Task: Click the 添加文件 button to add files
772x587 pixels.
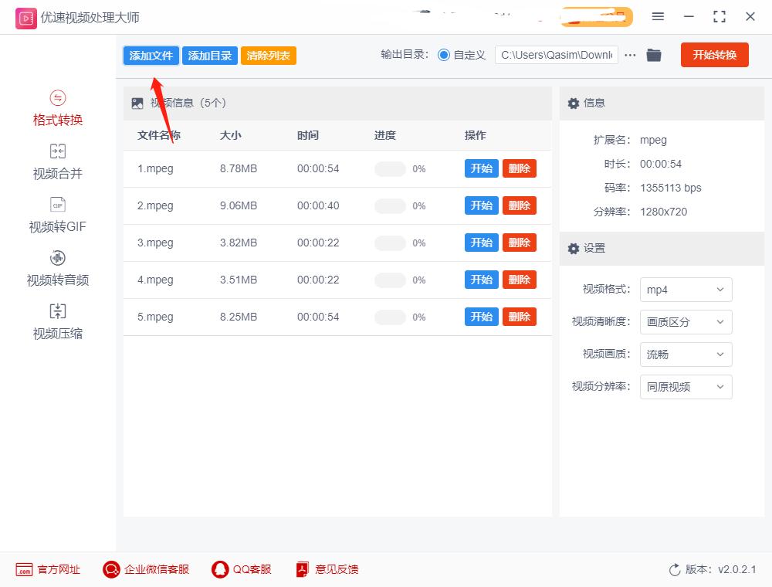Action: 151,55
